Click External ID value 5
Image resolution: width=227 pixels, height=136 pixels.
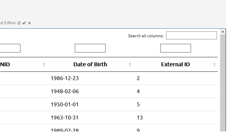[x=138, y=105]
